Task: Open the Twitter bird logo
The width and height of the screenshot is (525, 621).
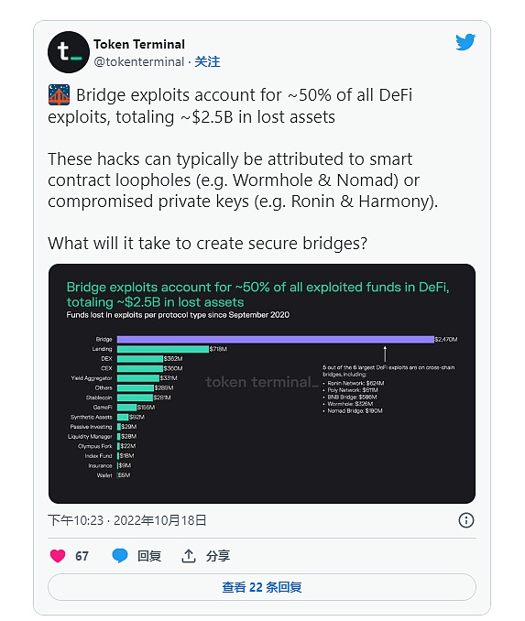Action: click(465, 42)
